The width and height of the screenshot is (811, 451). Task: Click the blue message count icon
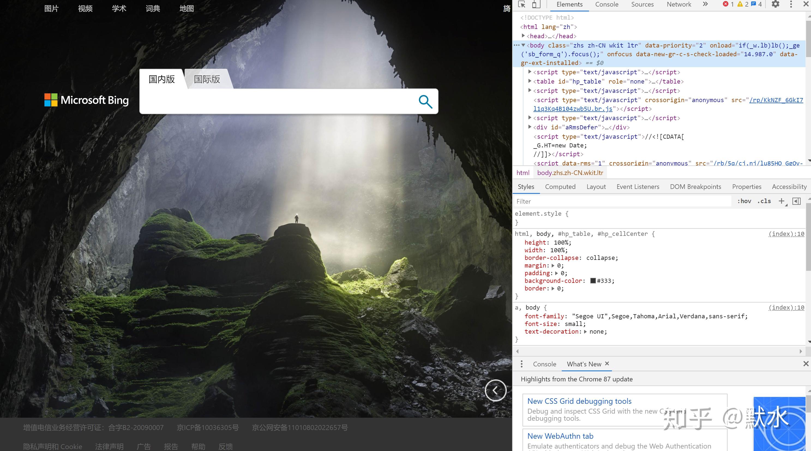click(753, 4)
